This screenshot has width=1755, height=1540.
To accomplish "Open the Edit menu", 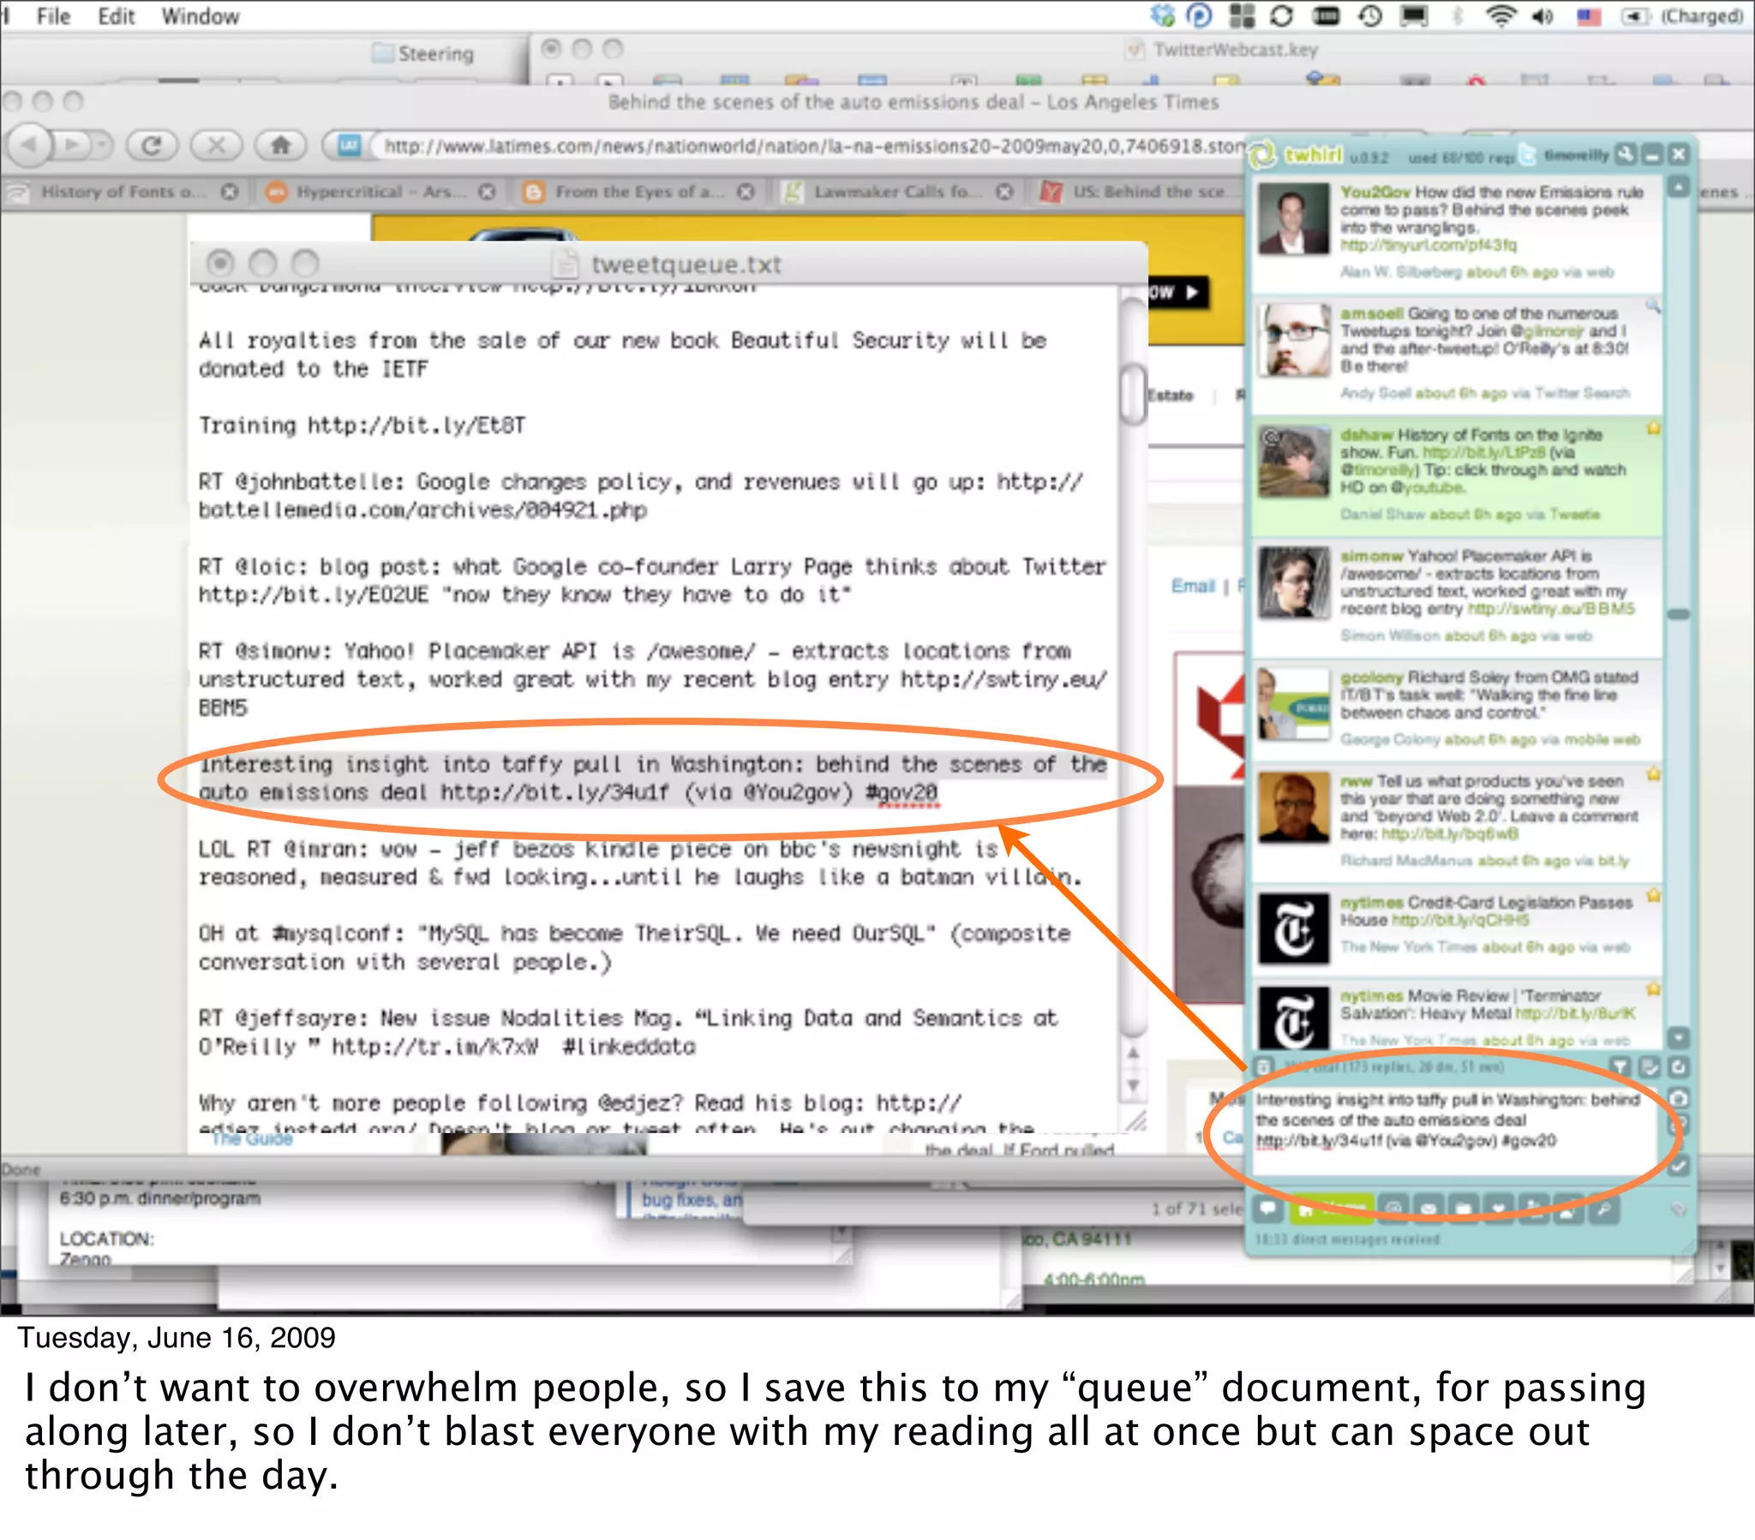I will [116, 16].
